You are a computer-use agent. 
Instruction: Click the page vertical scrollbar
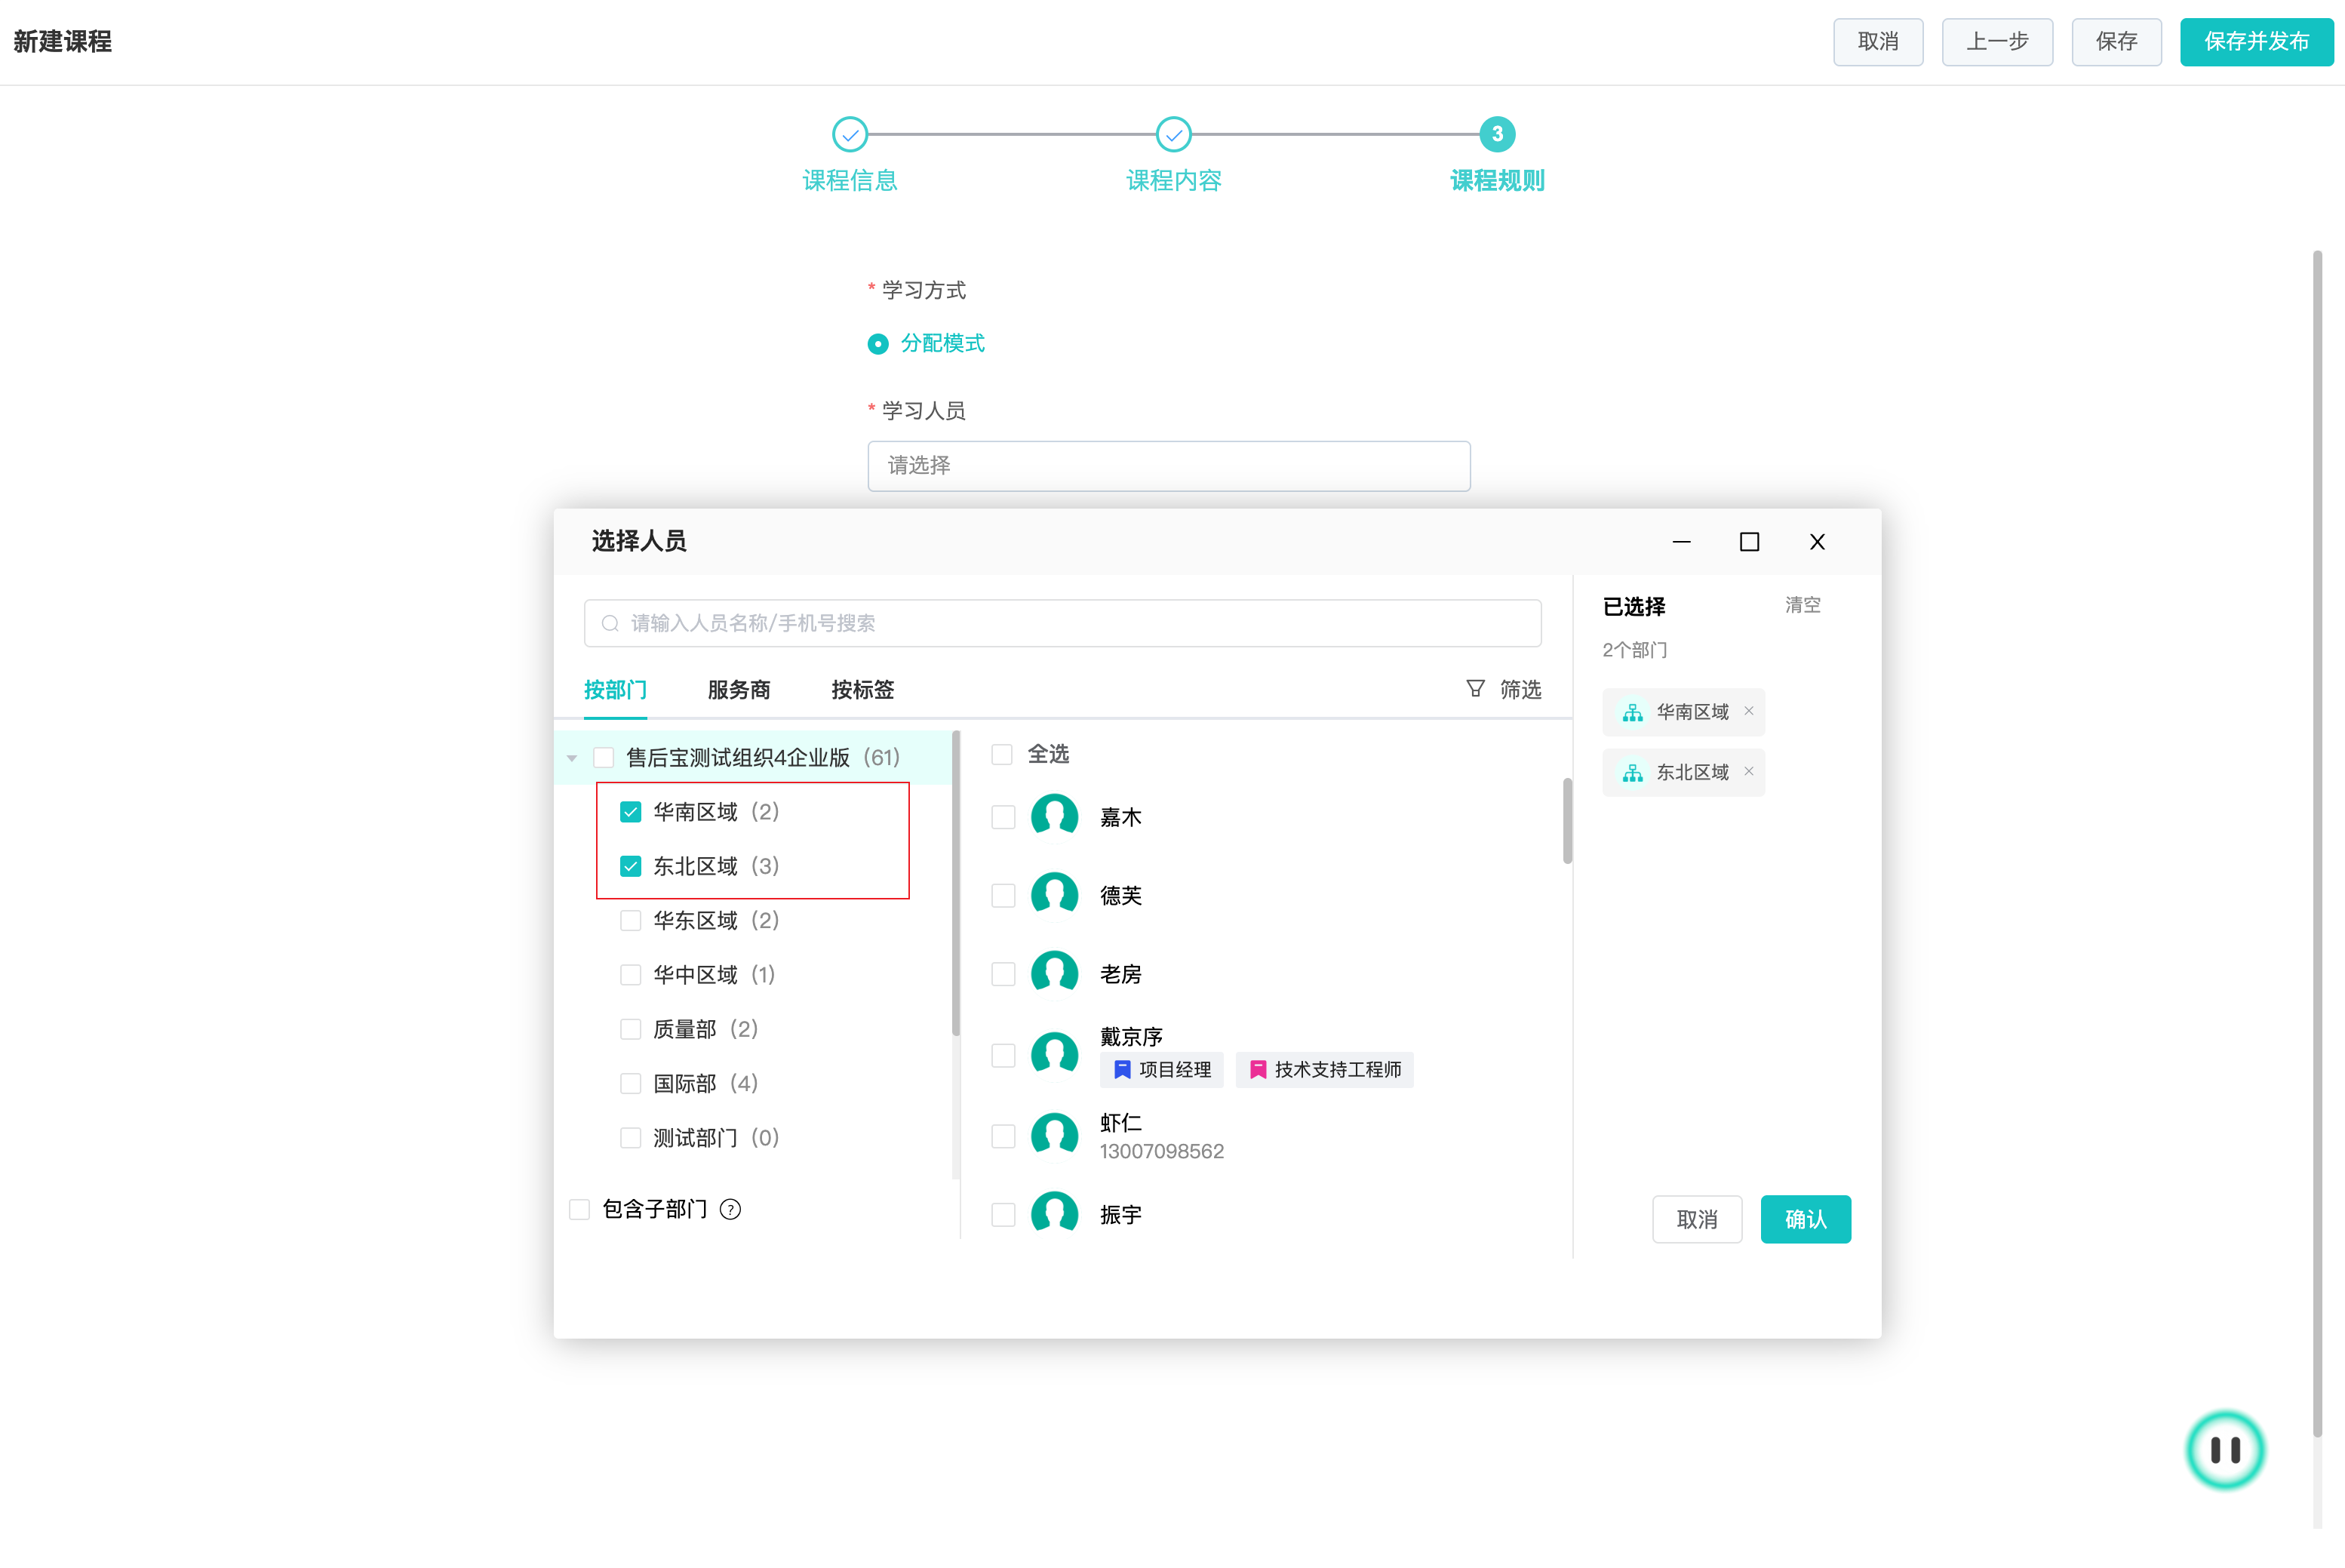coord(2316,844)
